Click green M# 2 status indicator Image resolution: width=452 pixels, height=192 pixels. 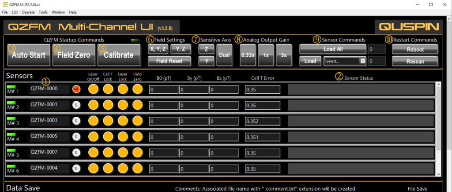(11, 102)
